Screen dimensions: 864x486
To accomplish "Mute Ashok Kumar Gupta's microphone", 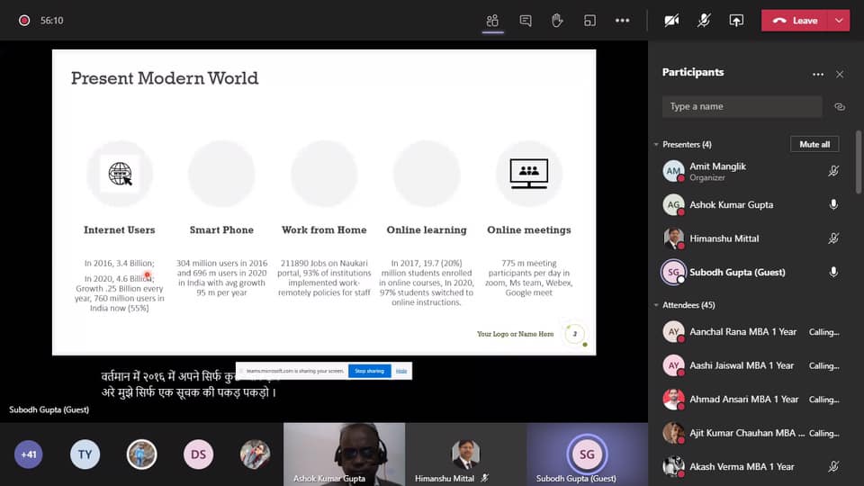I will [833, 205].
